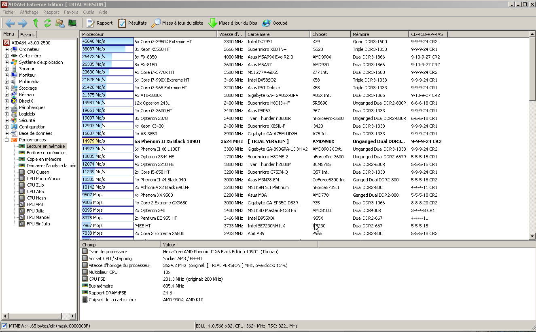
Task: Select the FPU SinJulia benchmark
Action: tap(38, 224)
